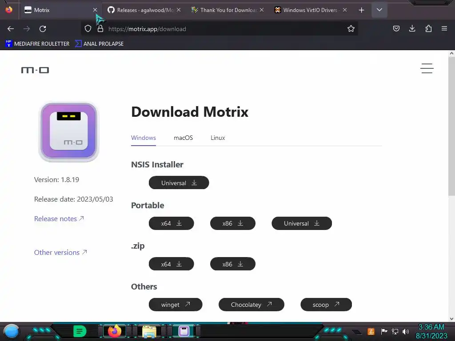Open the Chocolatey install link
The image size is (455, 341).
click(251, 305)
